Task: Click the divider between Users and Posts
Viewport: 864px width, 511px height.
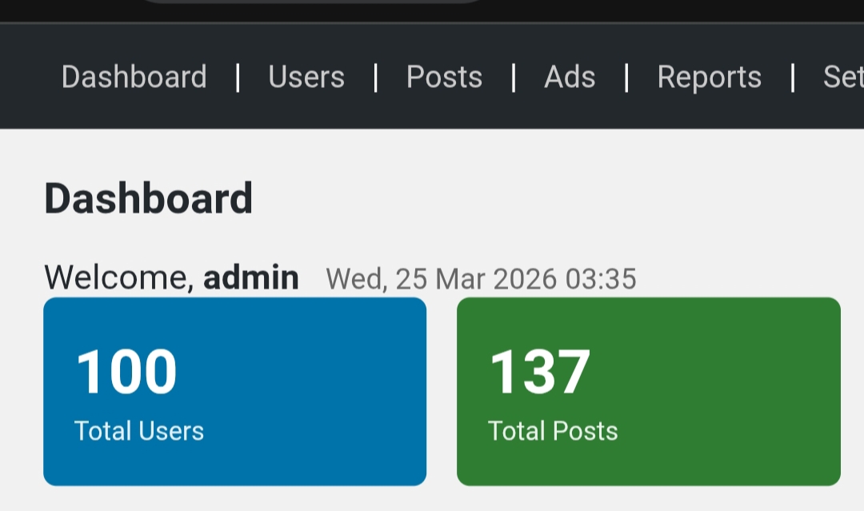Action: (375, 78)
